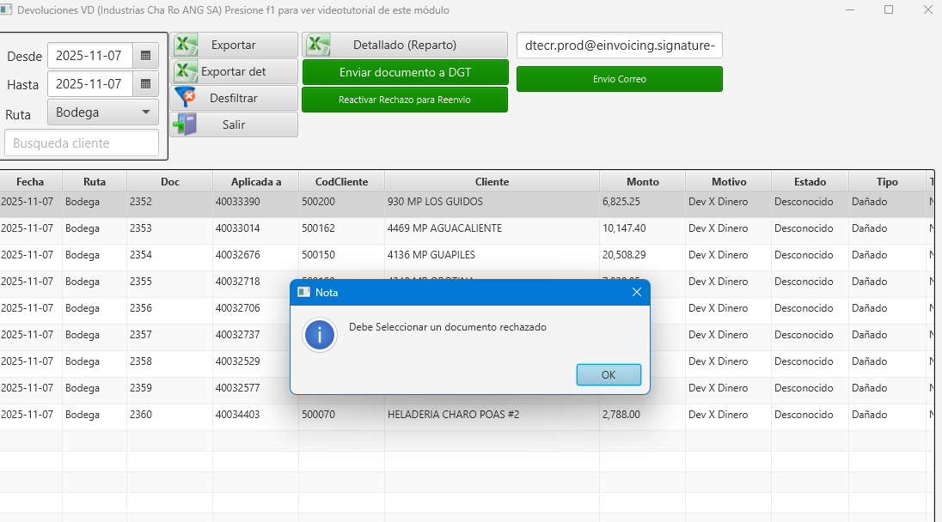Expand the Ruta dropdown showing Bodega
Image resolution: width=942 pixels, height=522 pixels.
click(x=103, y=112)
